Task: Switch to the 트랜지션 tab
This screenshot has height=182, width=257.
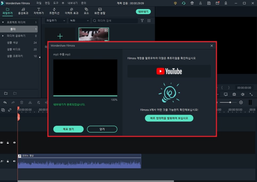Action: 54,11
